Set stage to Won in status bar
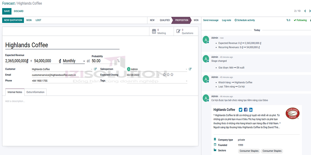The image size is (311, 155). 196,20
